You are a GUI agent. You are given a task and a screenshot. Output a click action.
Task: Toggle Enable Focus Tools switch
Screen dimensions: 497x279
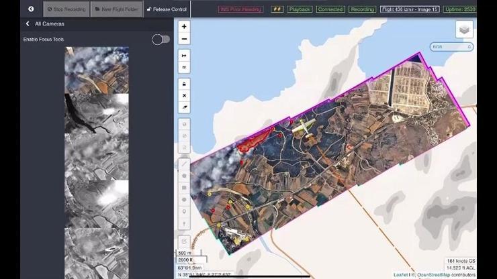coord(161,40)
